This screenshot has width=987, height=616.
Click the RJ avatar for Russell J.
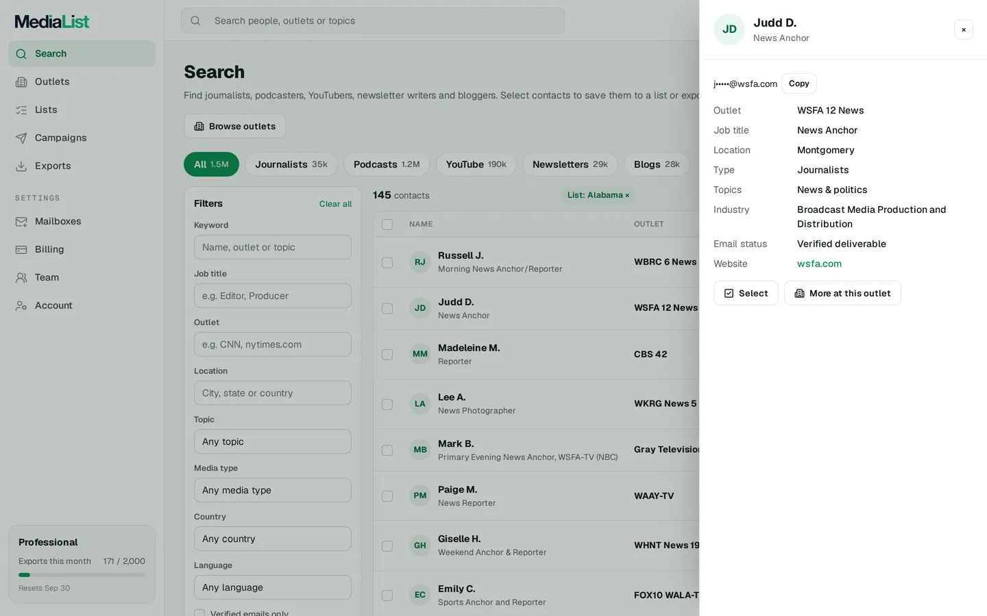[420, 262]
